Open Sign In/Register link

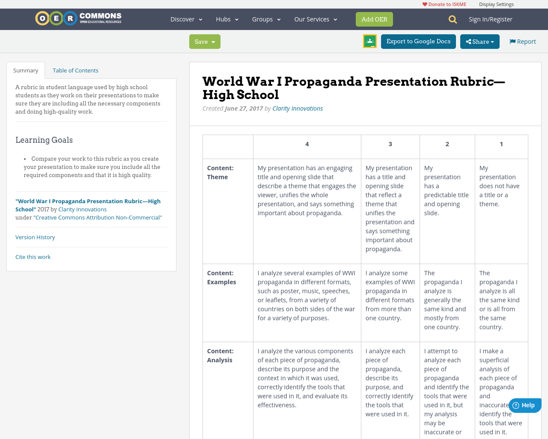[x=490, y=19]
